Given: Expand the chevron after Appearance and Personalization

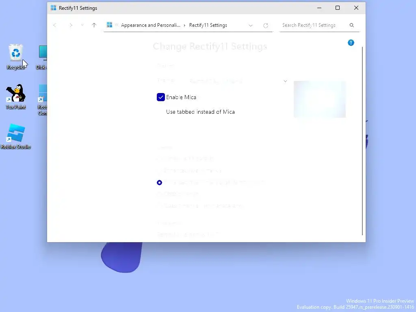Looking at the screenshot, I should (x=184, y=25).
